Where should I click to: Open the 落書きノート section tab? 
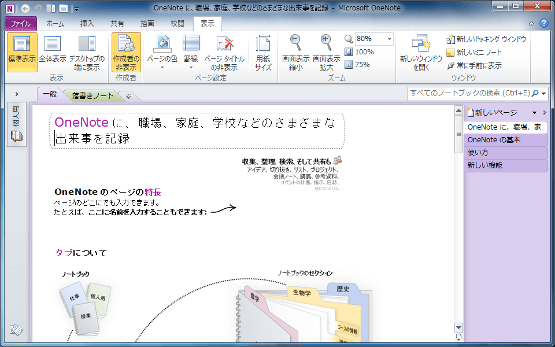click(93, 95)
